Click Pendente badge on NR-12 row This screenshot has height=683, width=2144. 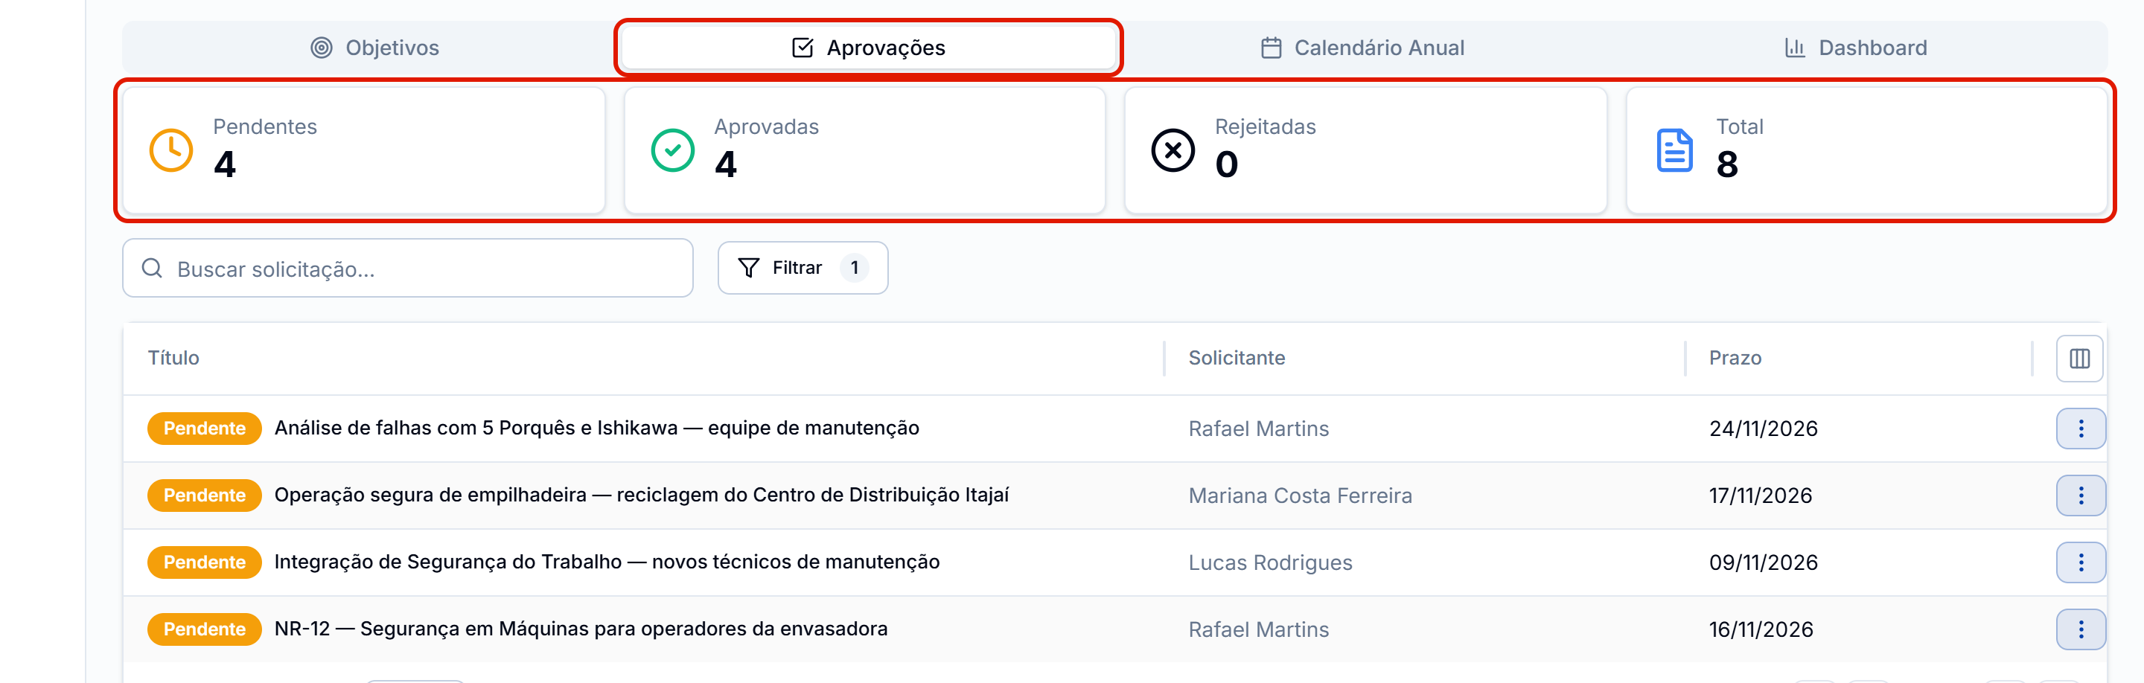tap(204, 629)
